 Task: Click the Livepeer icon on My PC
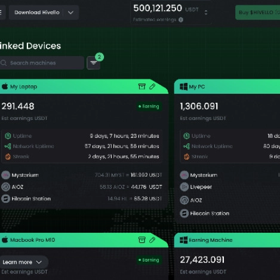pos(184,187)
